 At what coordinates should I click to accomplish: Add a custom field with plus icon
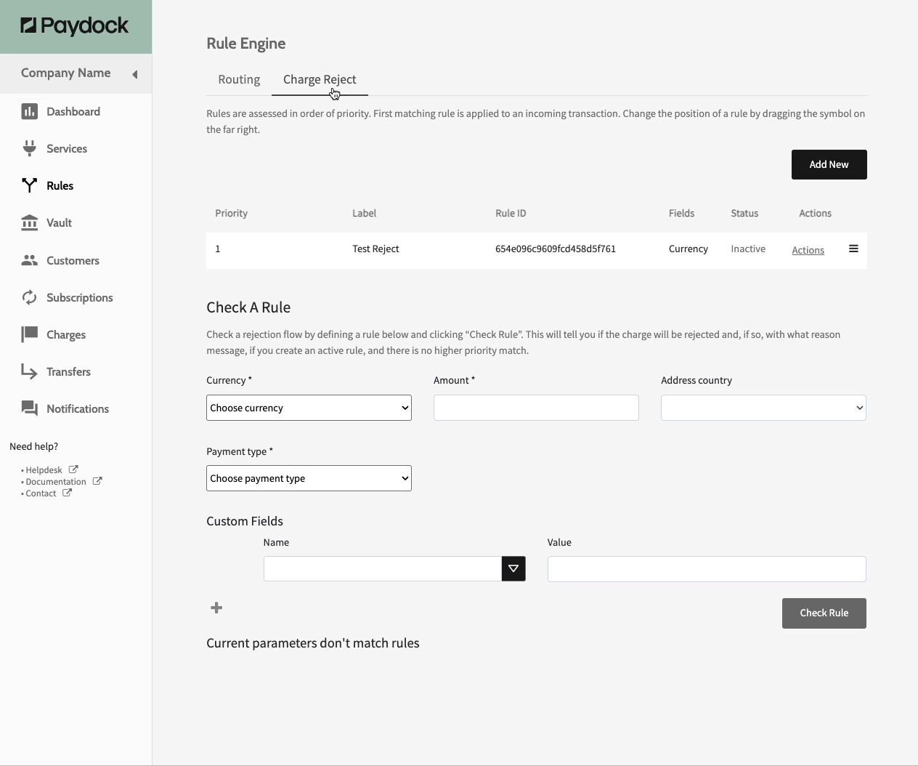(216, 608)
